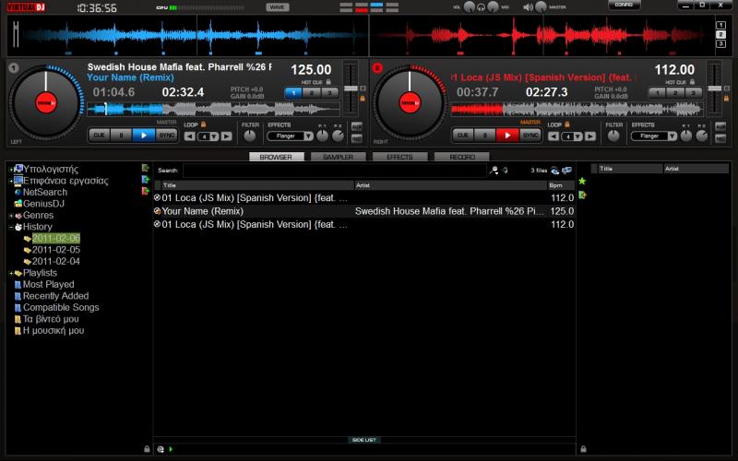Click the lock icon next to left deck LOOP

tap(203, 124)
